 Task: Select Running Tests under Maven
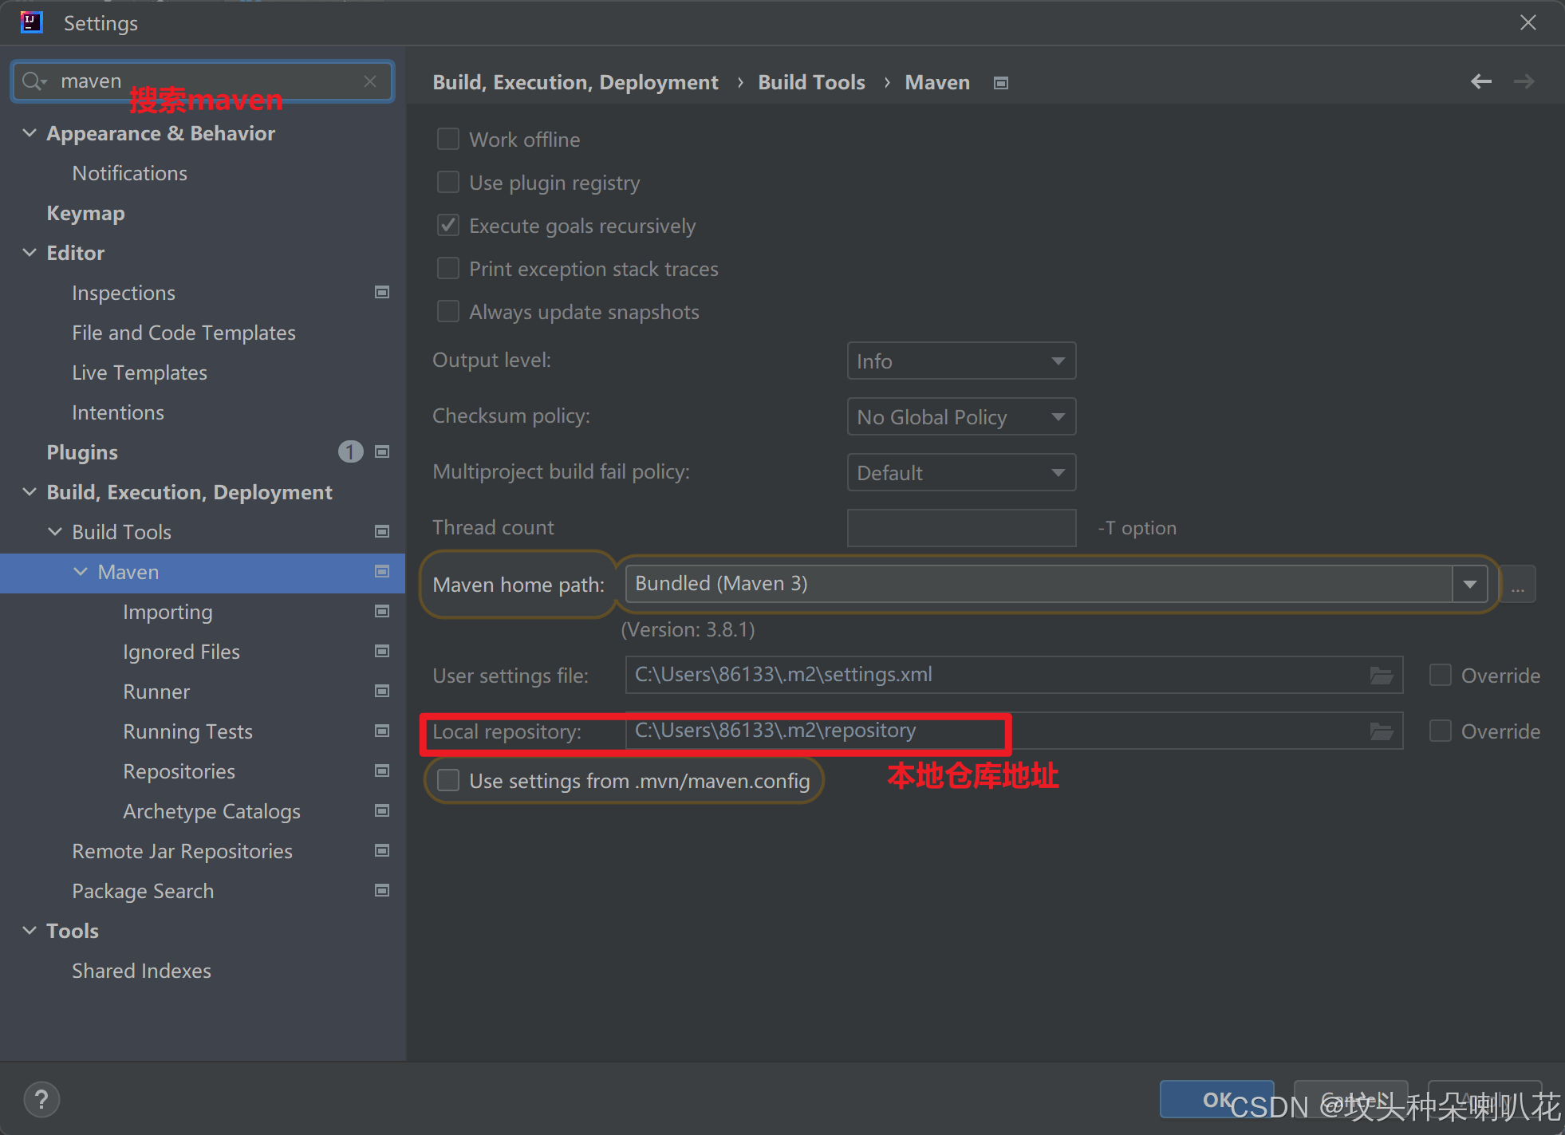coord(187,731)
